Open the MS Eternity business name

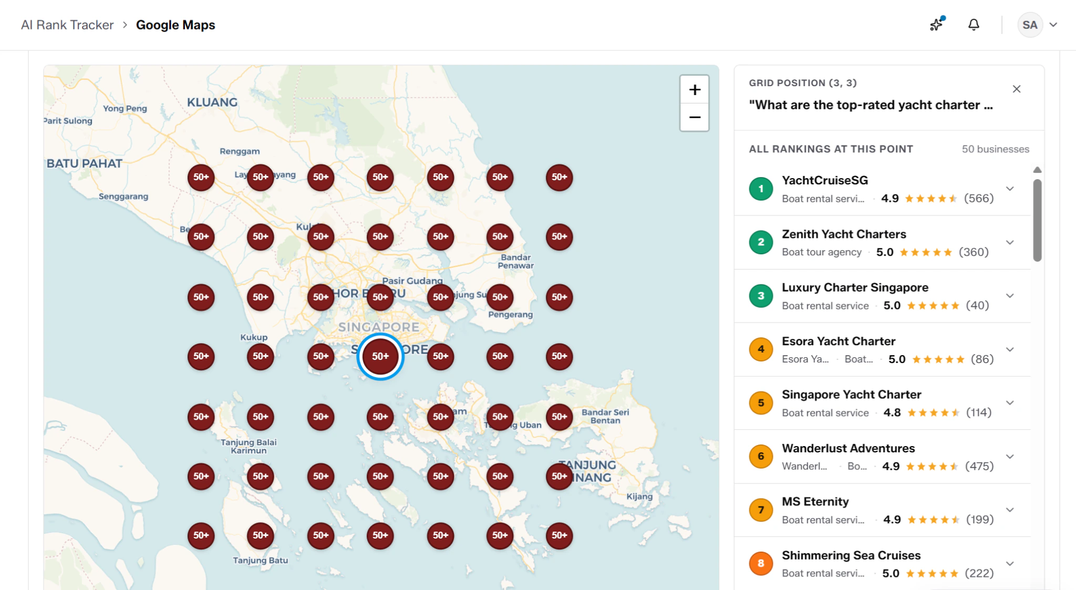point(815,502)
